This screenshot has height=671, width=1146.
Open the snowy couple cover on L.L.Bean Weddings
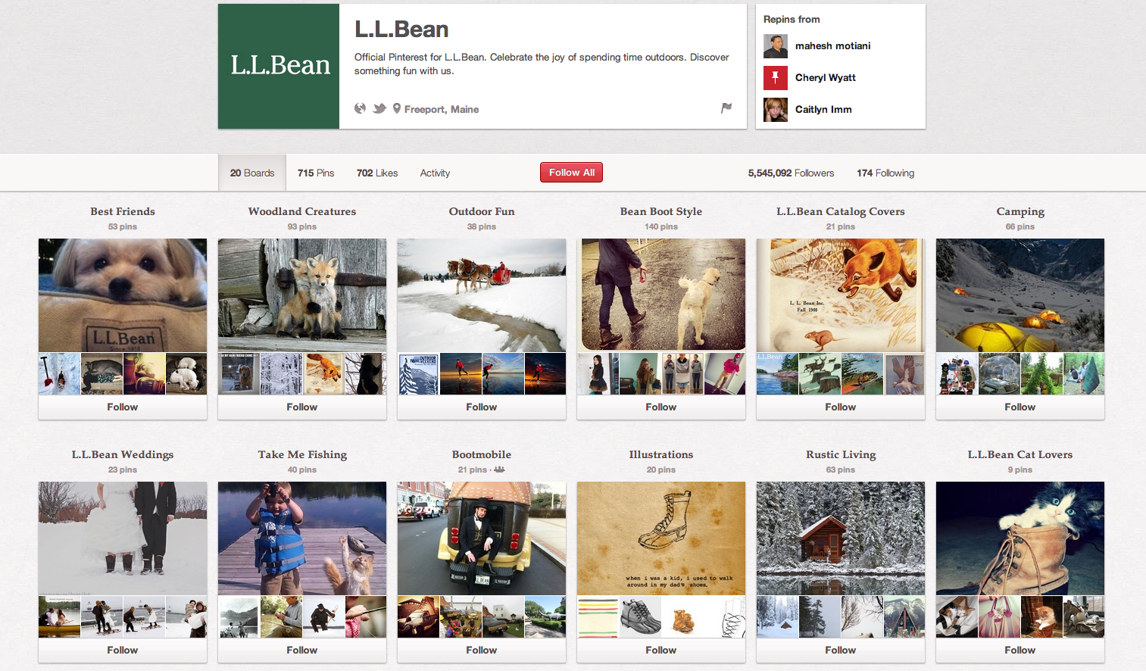tap(123, 538)
